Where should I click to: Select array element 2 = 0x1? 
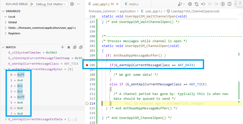16,86
